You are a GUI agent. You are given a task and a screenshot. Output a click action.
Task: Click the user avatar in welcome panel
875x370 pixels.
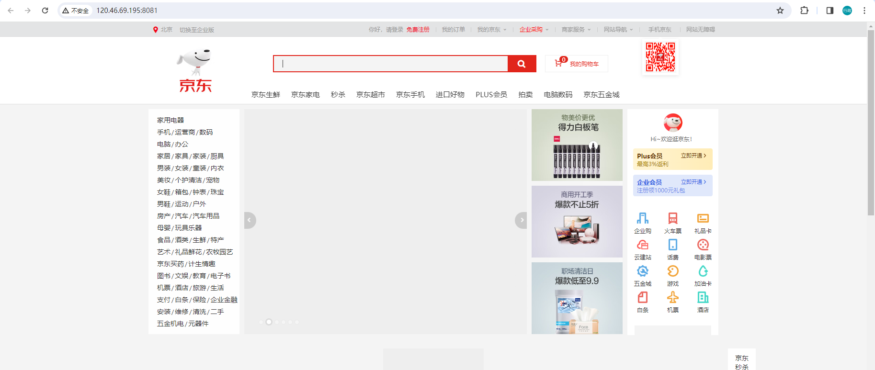coord(673,123)
